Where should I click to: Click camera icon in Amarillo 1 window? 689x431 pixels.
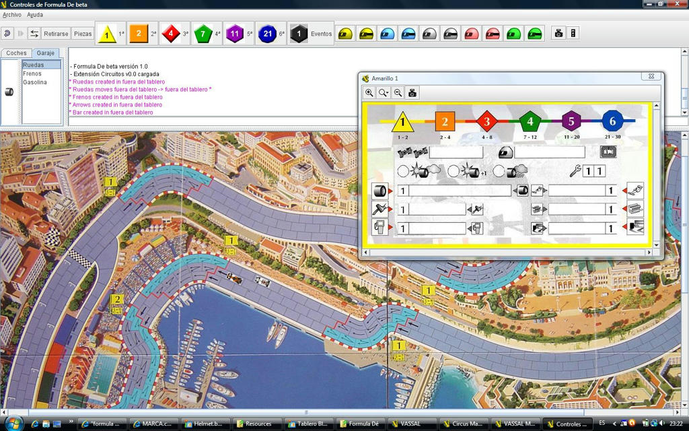point(412,93)
